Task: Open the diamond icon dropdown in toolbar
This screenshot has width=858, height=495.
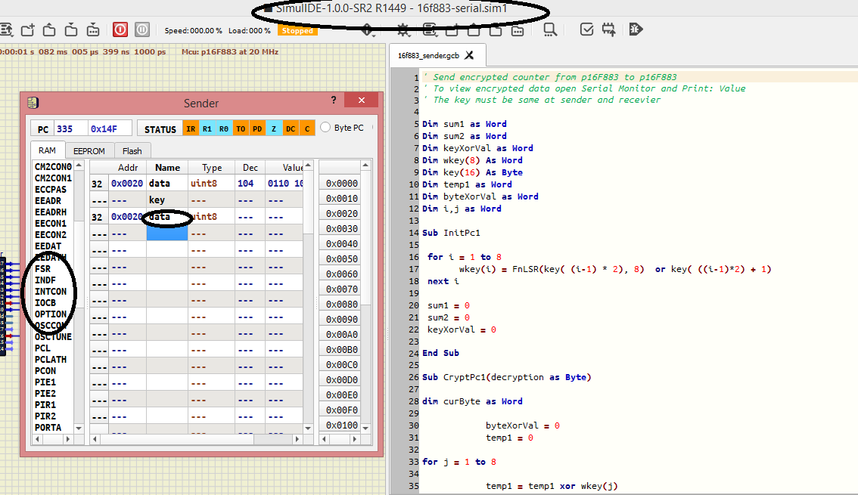Action: 368,30
